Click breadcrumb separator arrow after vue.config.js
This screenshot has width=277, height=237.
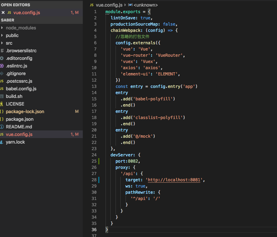[x=125, y=5]
